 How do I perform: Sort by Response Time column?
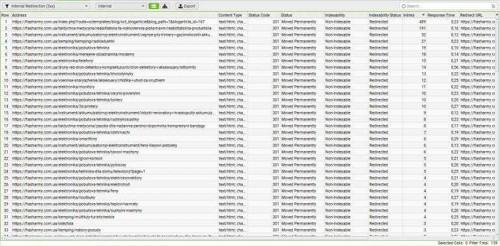443,16
